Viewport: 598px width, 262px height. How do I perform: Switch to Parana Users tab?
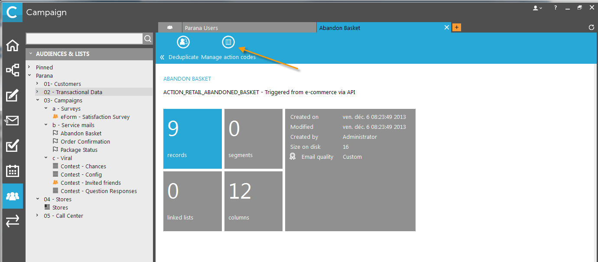(x=249, y=28)
